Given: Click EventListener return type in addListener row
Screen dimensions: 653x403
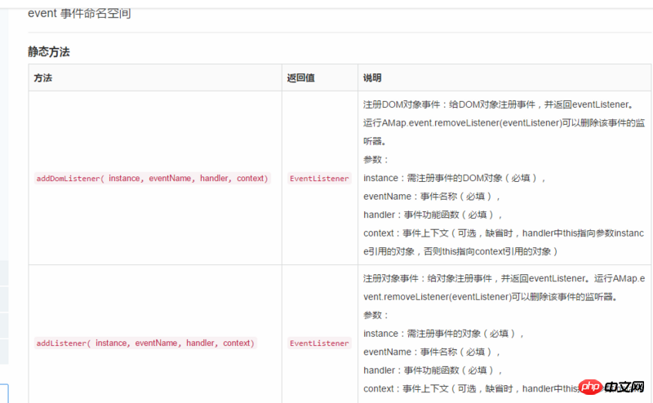Looking at the screenshot, I should (319, 343).
